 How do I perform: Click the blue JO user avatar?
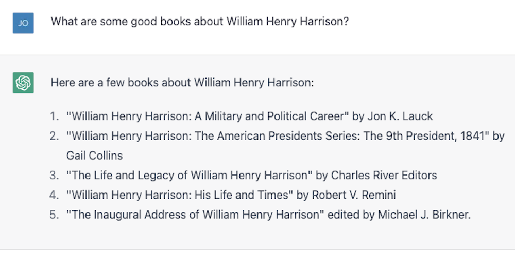tap(23, 23)
